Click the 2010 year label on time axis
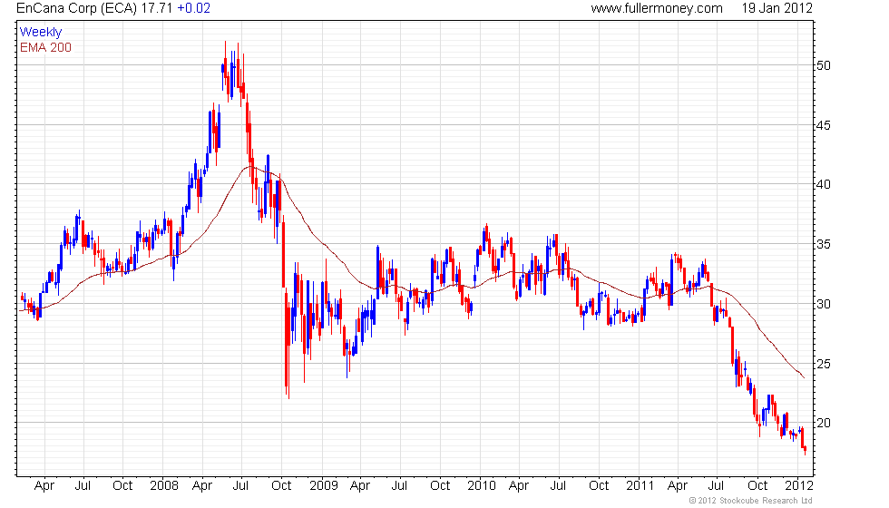The width and height of the screenshot is (889, 508). [x=482, y=486]
